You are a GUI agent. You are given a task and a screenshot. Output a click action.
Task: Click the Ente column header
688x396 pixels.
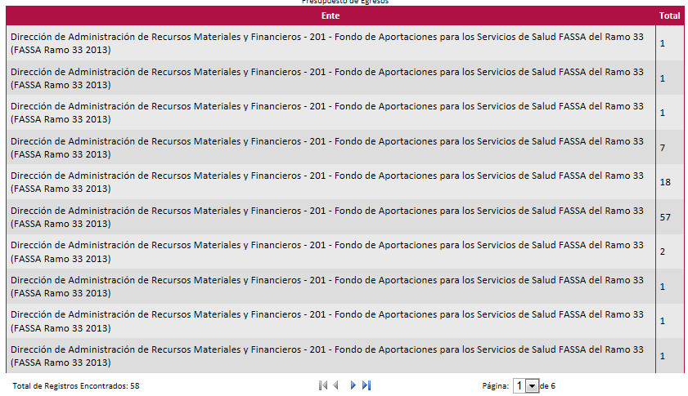(x=331, y=16)
